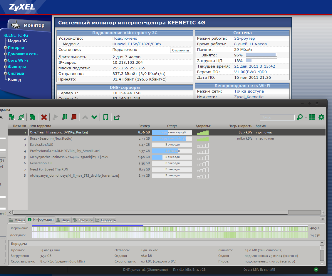Click the Отключить button
Viewport: 332px width, 276px height.
180,50
